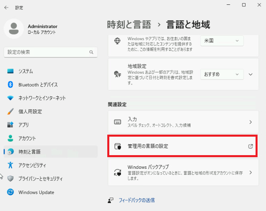Select プライバシーとセキュリティ in the sidebar

[51, 178]
